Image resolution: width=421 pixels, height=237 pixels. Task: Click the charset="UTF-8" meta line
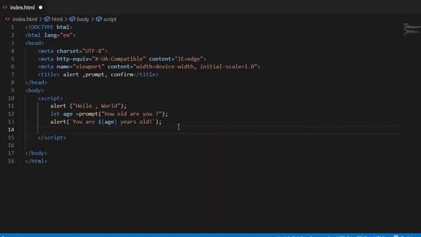click(73, 51)
